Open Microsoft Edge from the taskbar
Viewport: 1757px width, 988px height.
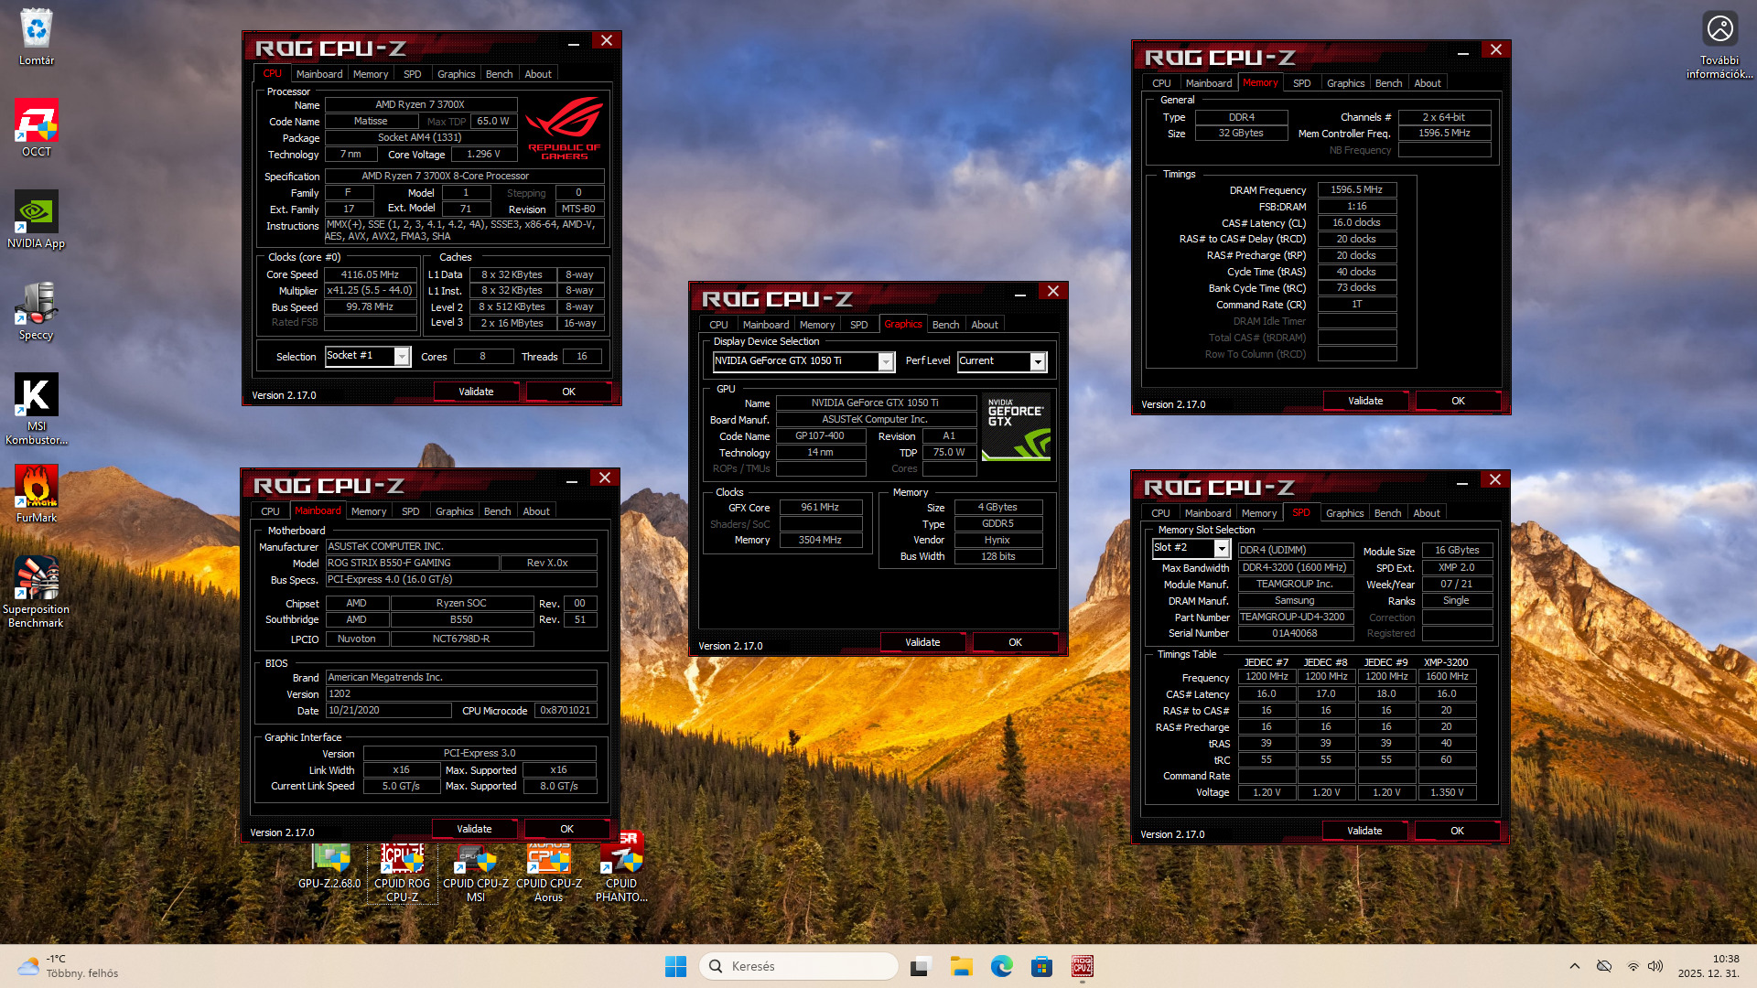tap(1001, 966)
